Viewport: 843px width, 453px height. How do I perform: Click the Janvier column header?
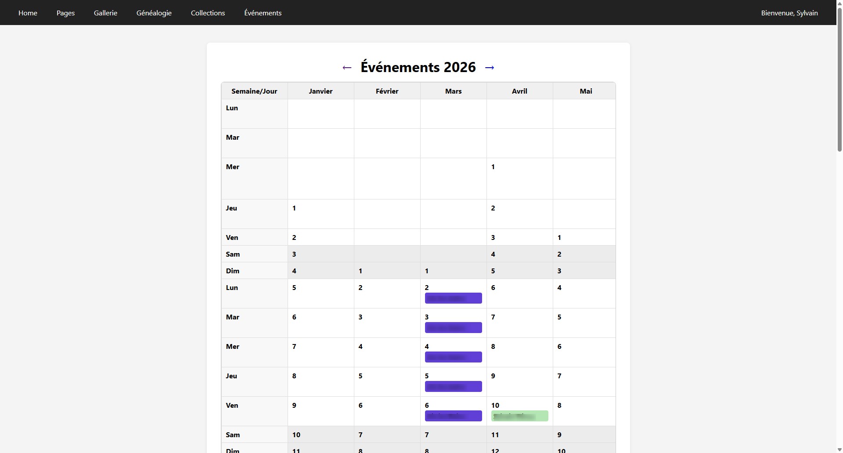[x=321, y=91]
